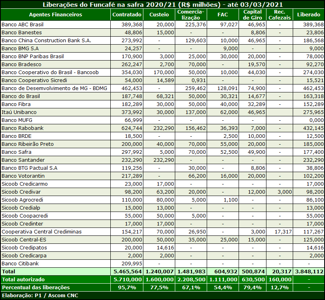Viewport: 325px width, 300px height.
Task: Select Banco ABC Brasil's Comercialização value 225,376
Action: 196,24
